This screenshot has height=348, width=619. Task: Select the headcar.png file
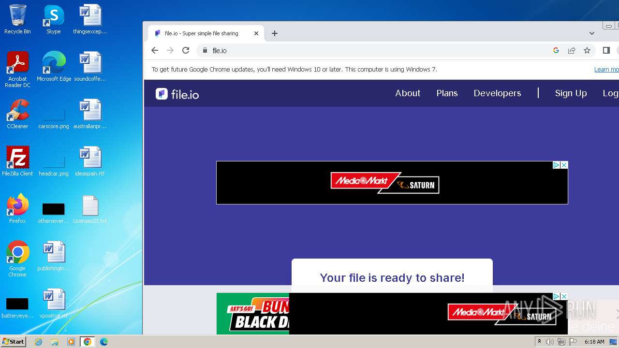point(54,164)
